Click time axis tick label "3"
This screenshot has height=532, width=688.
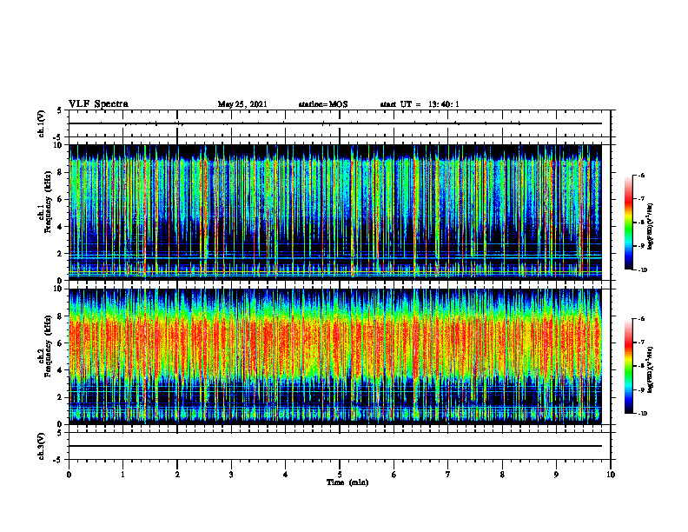[x=231, y=475]
